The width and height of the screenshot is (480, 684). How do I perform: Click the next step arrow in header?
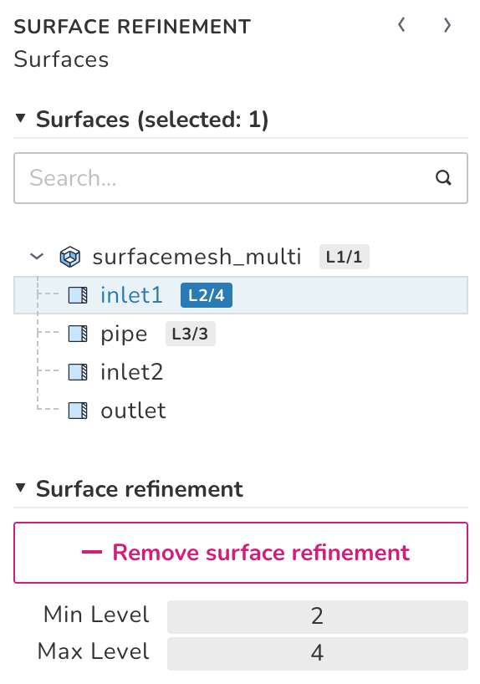447,25
